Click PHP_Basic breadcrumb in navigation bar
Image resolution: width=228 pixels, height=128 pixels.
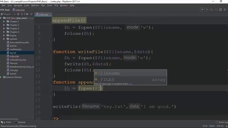[5, 10]
